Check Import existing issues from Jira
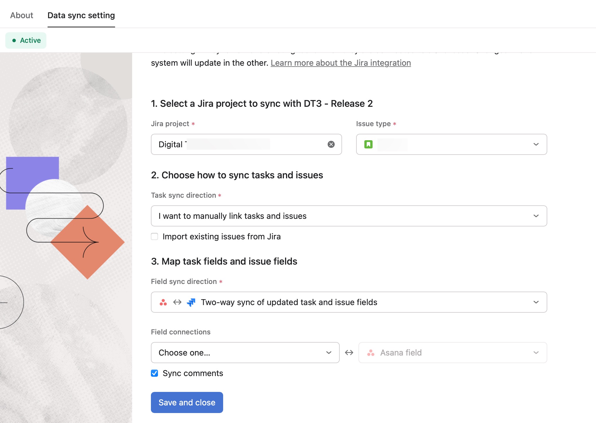The image size is (596, 423). [154, 236]
